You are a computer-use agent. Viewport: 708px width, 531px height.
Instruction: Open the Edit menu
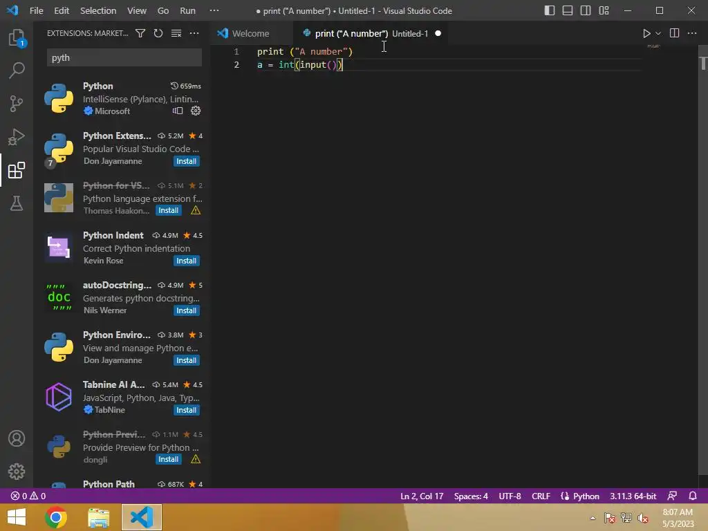pyautogui.click(x=62, y=10)
